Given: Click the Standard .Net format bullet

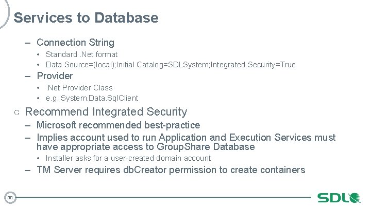Looking at the screenshot, I should click(x=81, y=54).
